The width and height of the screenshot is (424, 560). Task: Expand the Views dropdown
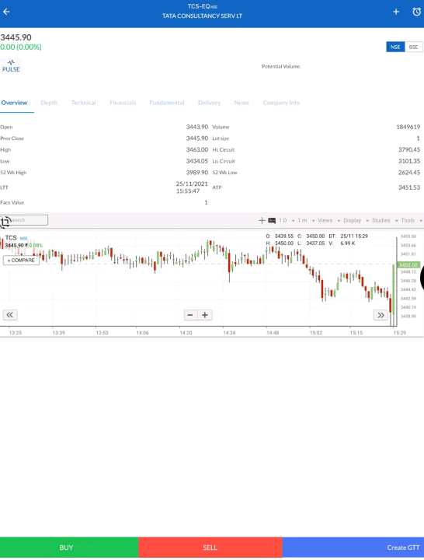(x=328, y=220)
